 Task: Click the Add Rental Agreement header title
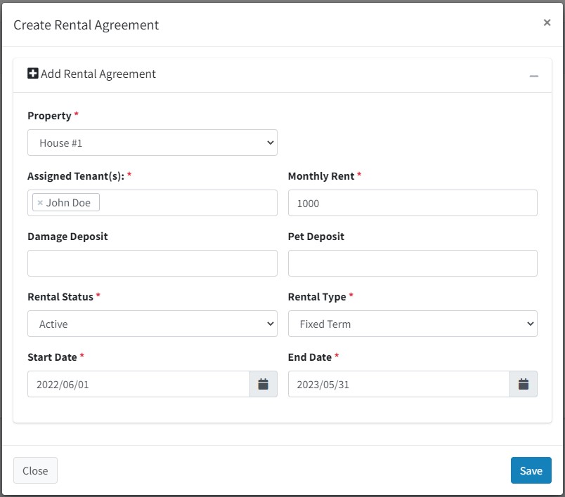tap(98, 74)
